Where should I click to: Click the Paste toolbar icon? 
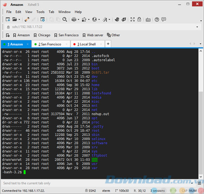click(x=58, y=19)
